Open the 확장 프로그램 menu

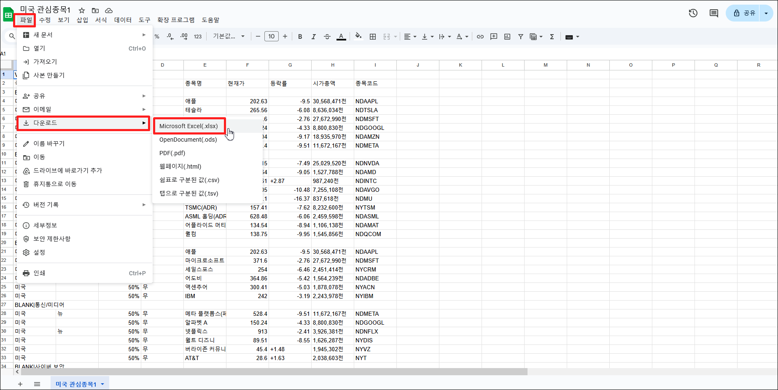tap(176, 20)
